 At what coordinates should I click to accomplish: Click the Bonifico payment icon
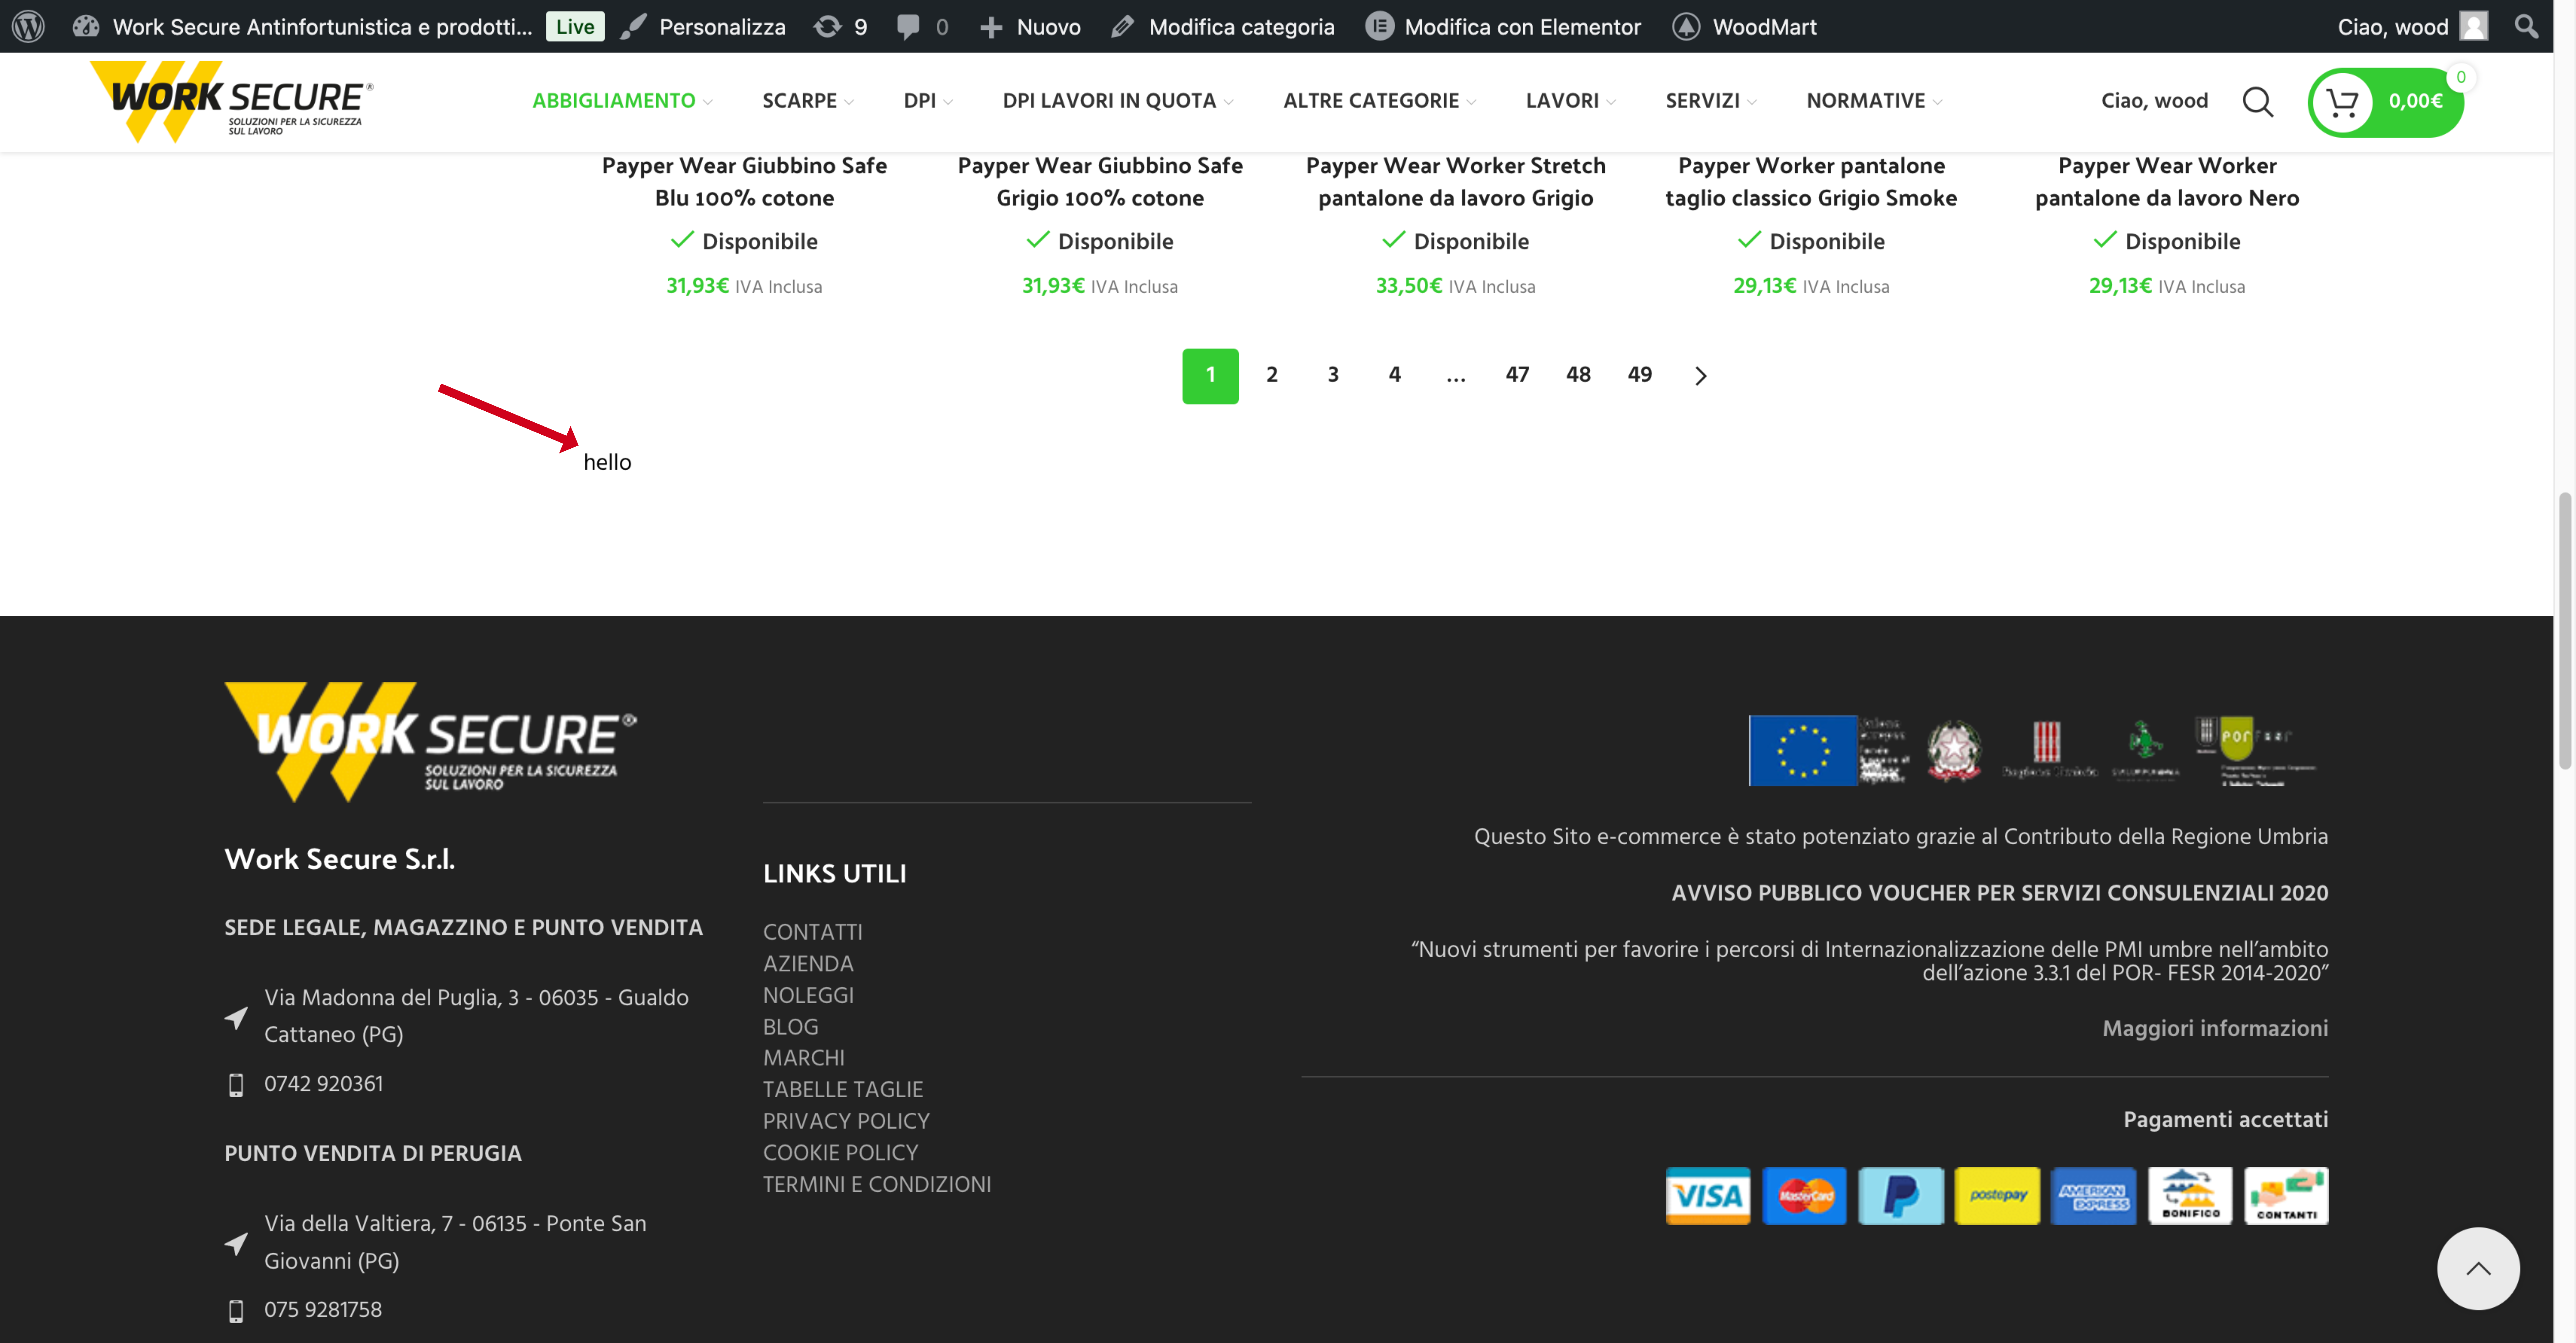click(x=2190, y=1196)
